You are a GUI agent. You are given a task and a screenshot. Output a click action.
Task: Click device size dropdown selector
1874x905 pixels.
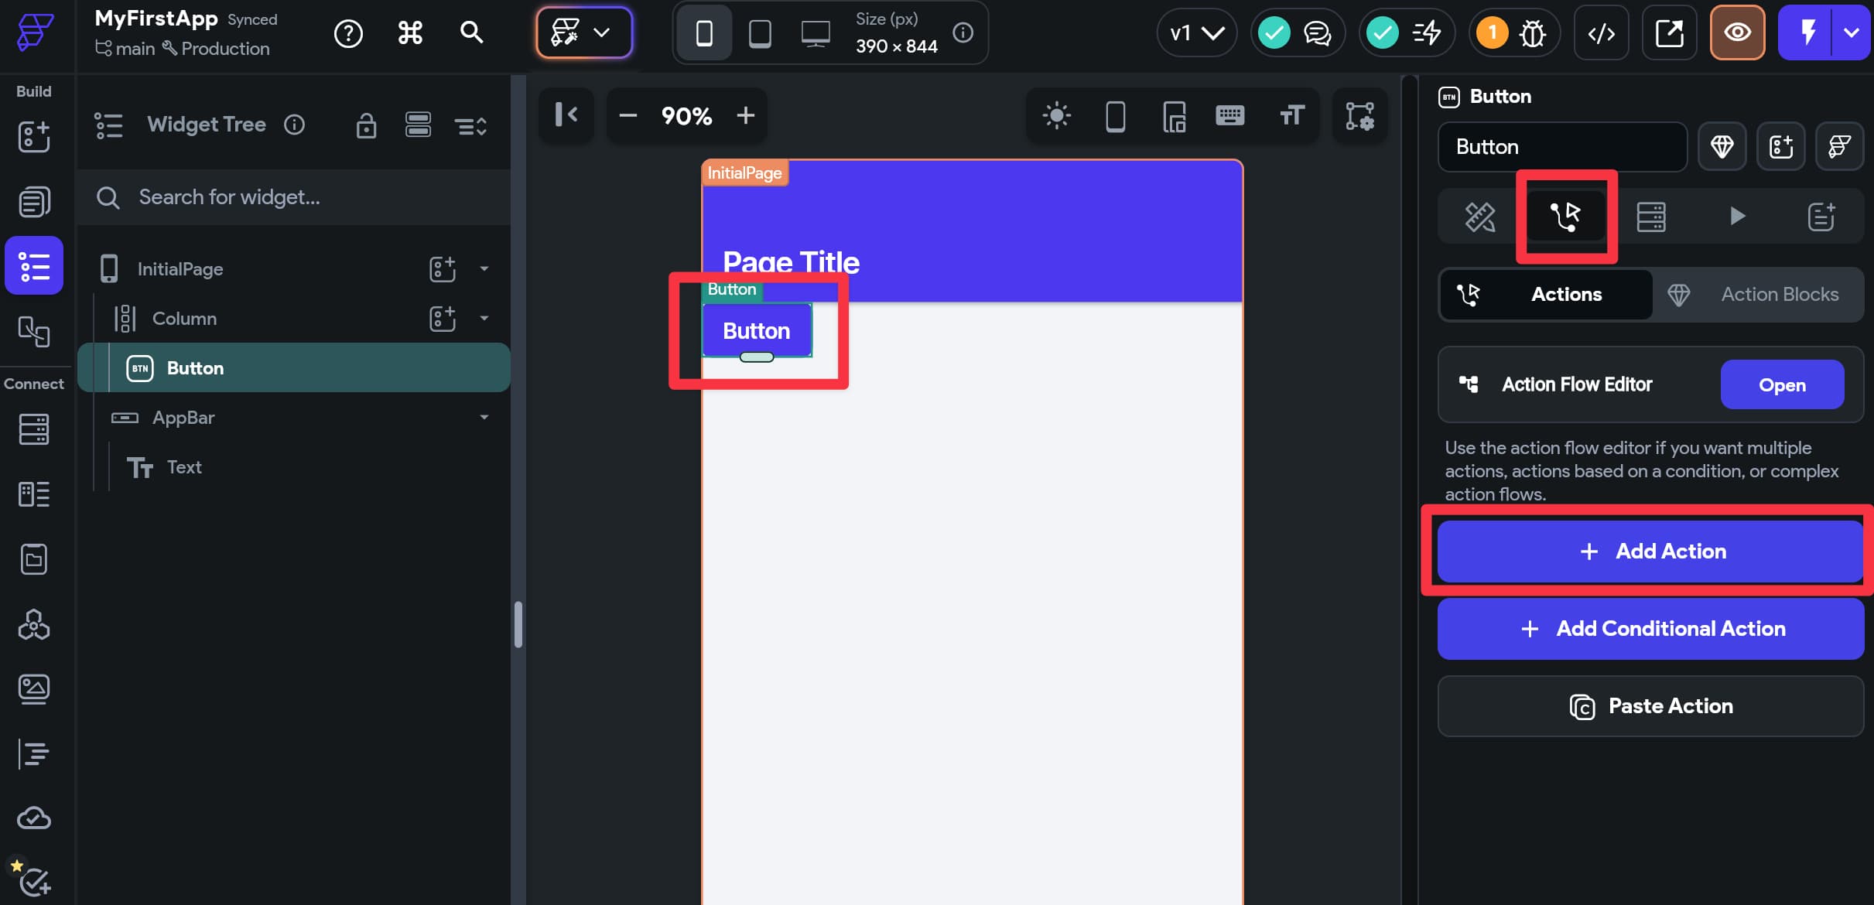(898, 32)
